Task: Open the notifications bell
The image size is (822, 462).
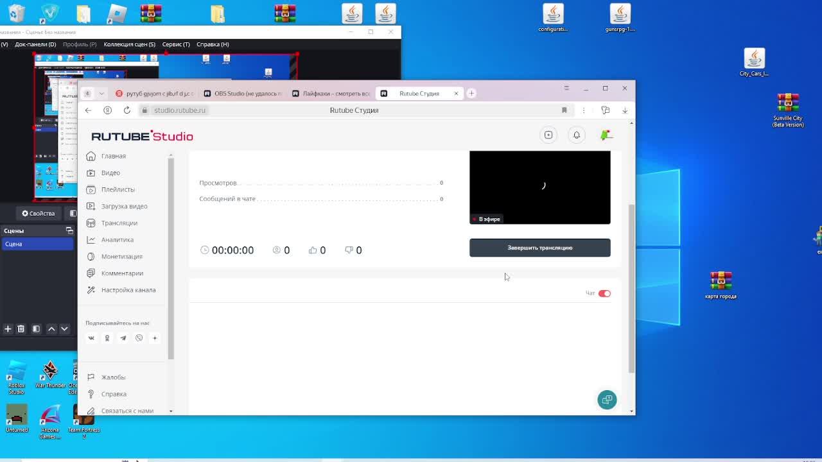Action: (x=577, y=135)
